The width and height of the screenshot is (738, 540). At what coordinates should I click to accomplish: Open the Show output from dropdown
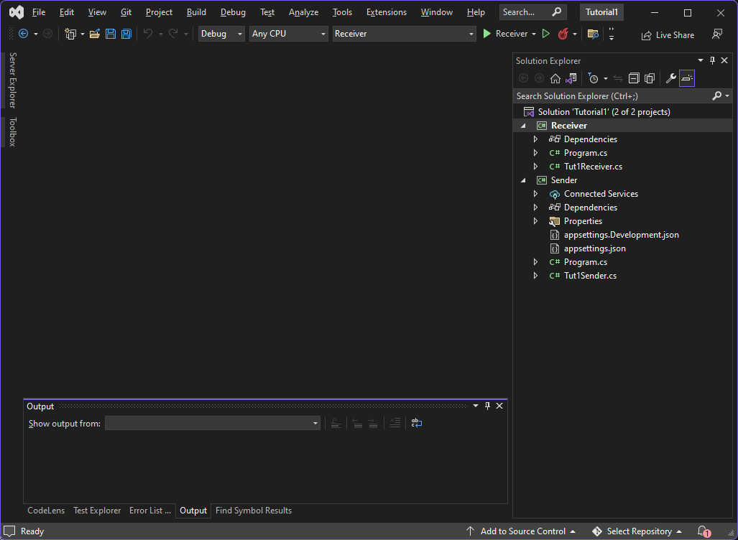point(212,424)
